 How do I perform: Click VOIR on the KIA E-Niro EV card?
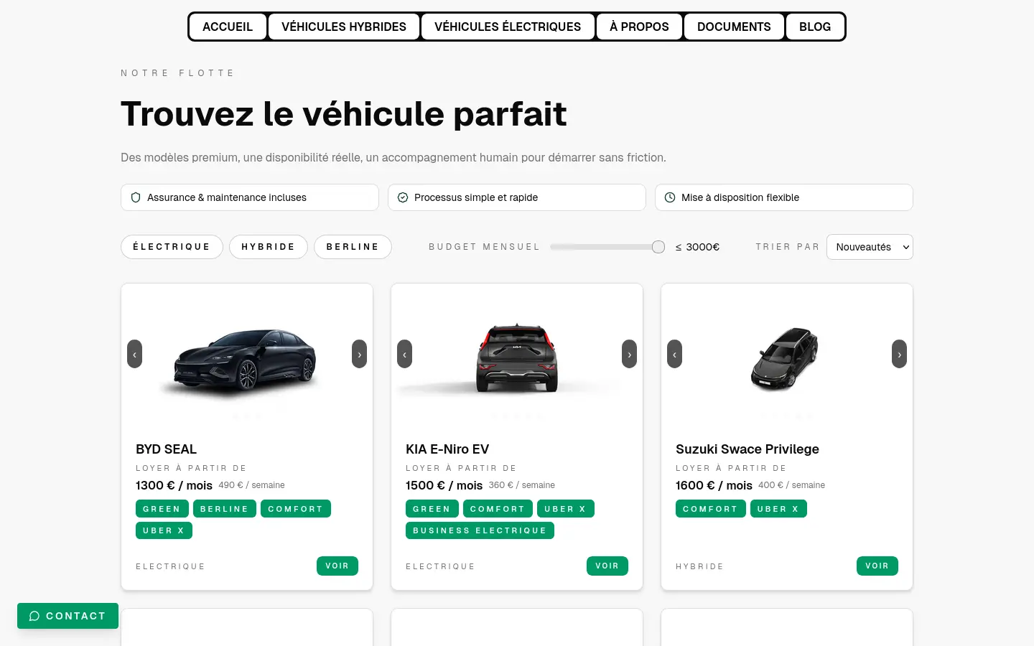pos(607,566)
